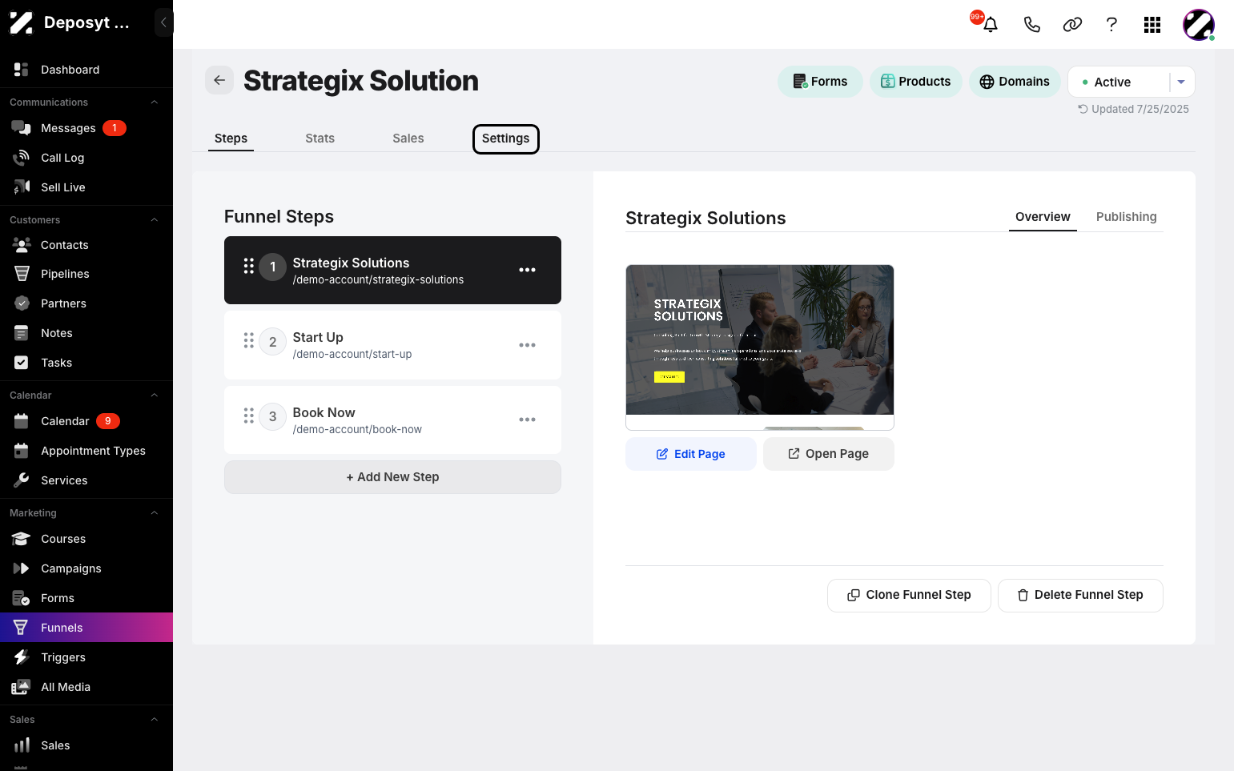The height and width of the screenshot is (771, 1234).
Task: Open the Domains button in header
Action: [x=1015, y=82]
